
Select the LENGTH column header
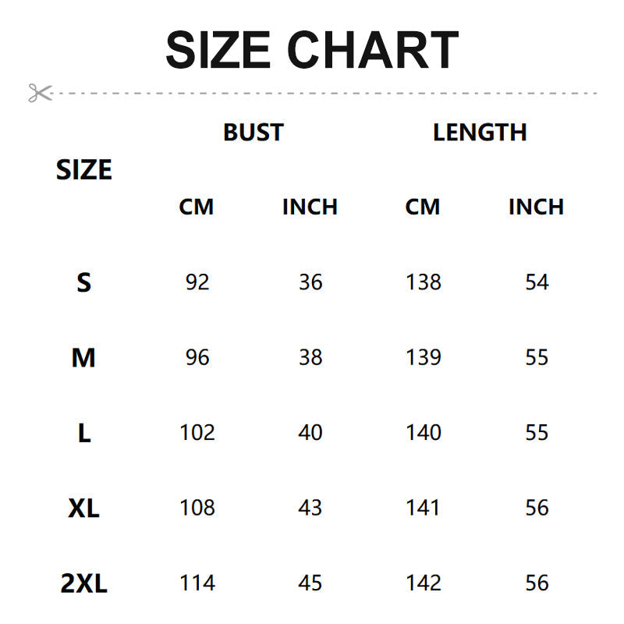480,133
